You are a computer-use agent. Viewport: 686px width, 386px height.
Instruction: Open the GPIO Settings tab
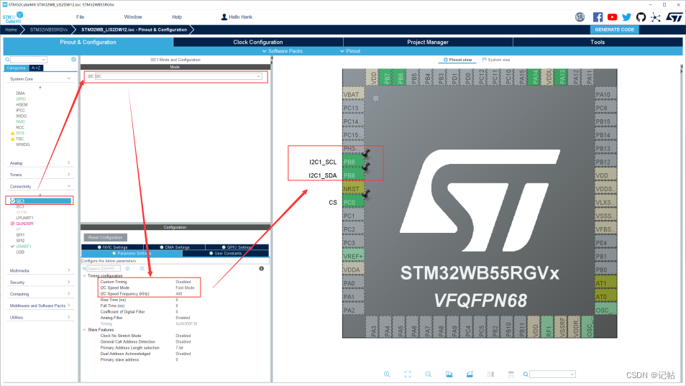237,247
